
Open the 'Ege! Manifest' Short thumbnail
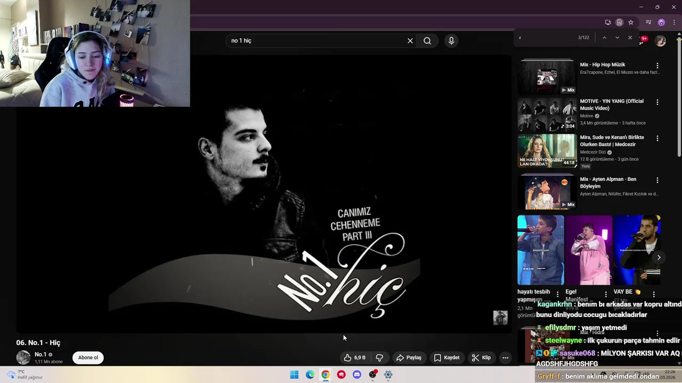[x=589, y=250]
